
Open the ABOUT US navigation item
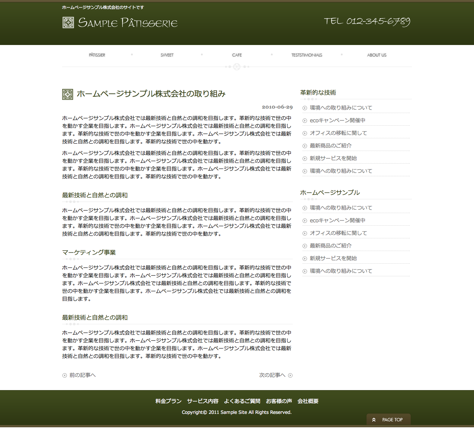coord(377,55)
